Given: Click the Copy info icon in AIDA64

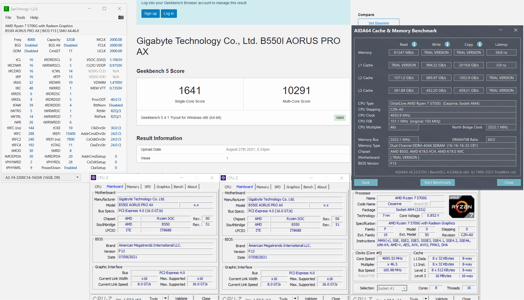Looking at the screenshot, I should pos(480,44).
